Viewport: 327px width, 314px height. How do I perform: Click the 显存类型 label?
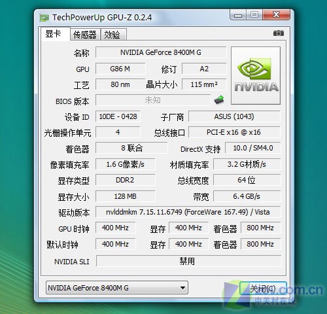pyautogui.click(x=74, y=181)
